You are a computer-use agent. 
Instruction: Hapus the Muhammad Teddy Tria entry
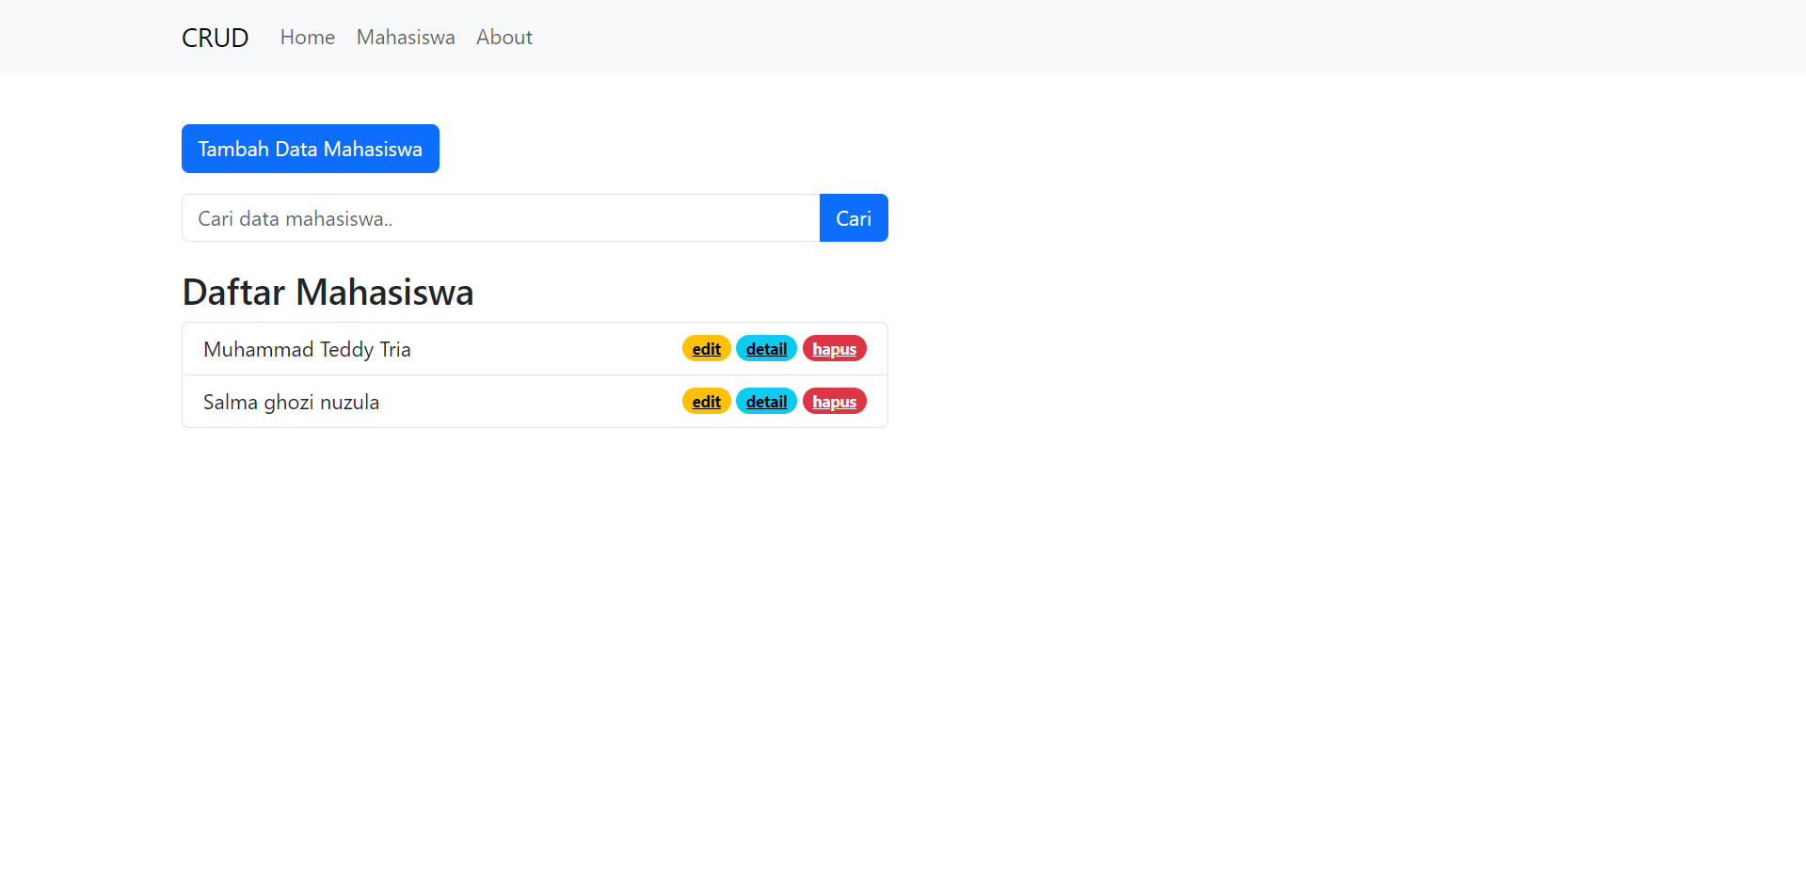(x=835, y=349)
